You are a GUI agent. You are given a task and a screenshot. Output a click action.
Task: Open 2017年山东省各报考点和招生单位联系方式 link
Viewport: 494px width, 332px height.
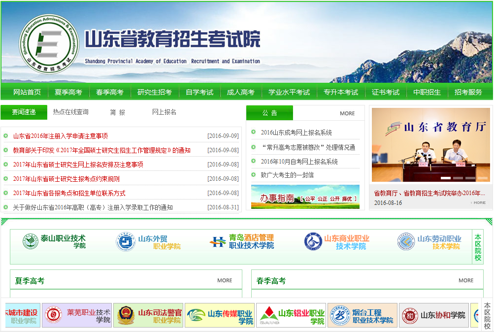click(x=69, y=193)
